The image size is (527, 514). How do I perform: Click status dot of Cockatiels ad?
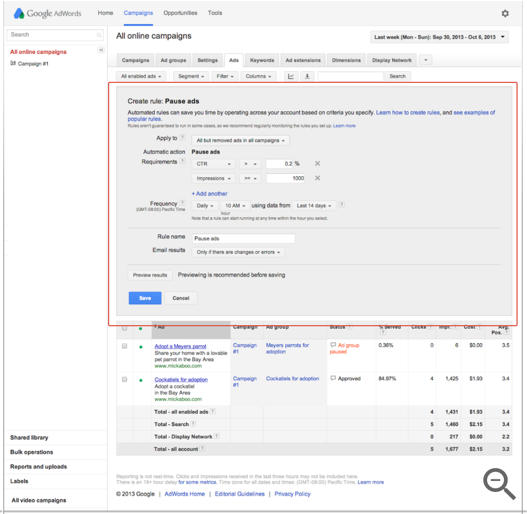(141, 380)
